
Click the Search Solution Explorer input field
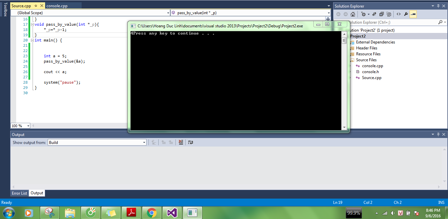click(392, 22)
